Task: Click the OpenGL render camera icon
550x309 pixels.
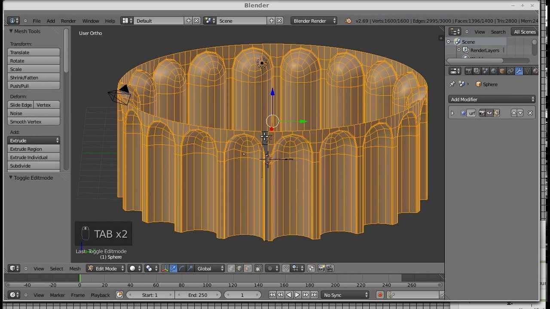Action: click(x=321, y=269)
